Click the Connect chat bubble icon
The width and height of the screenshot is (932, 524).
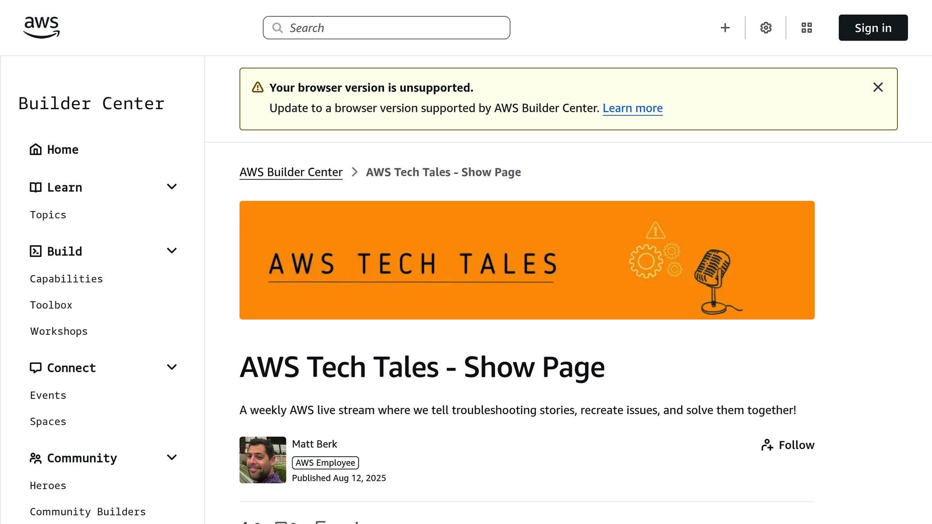36,367
